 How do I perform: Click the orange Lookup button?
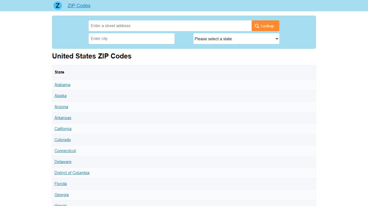[265, 26]
